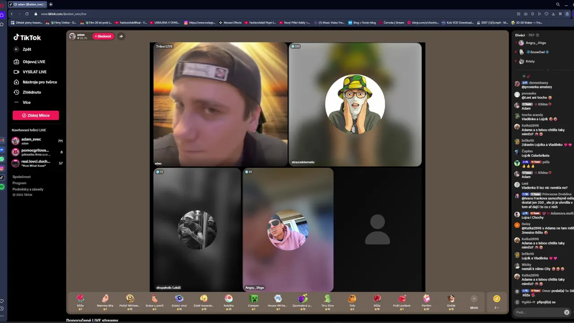Select the adam (@adam_svec) browser tab

coord(27,4)
